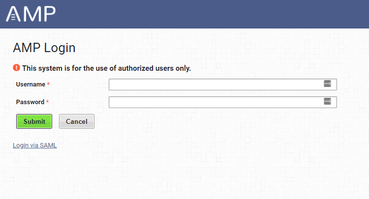This screenshot has width=369, height=199.
Task: Click the AMP Login page heading
Action: (44, 48)
